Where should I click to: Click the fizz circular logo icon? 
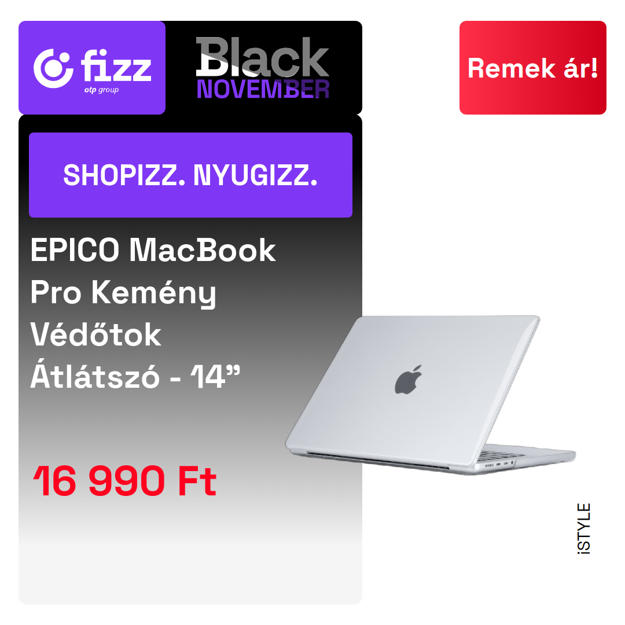53,68
